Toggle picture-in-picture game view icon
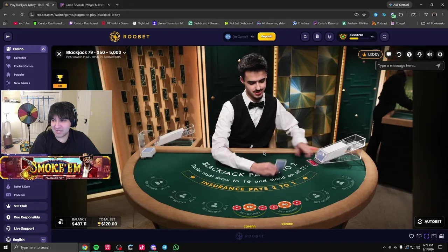 tap(434, 236)
